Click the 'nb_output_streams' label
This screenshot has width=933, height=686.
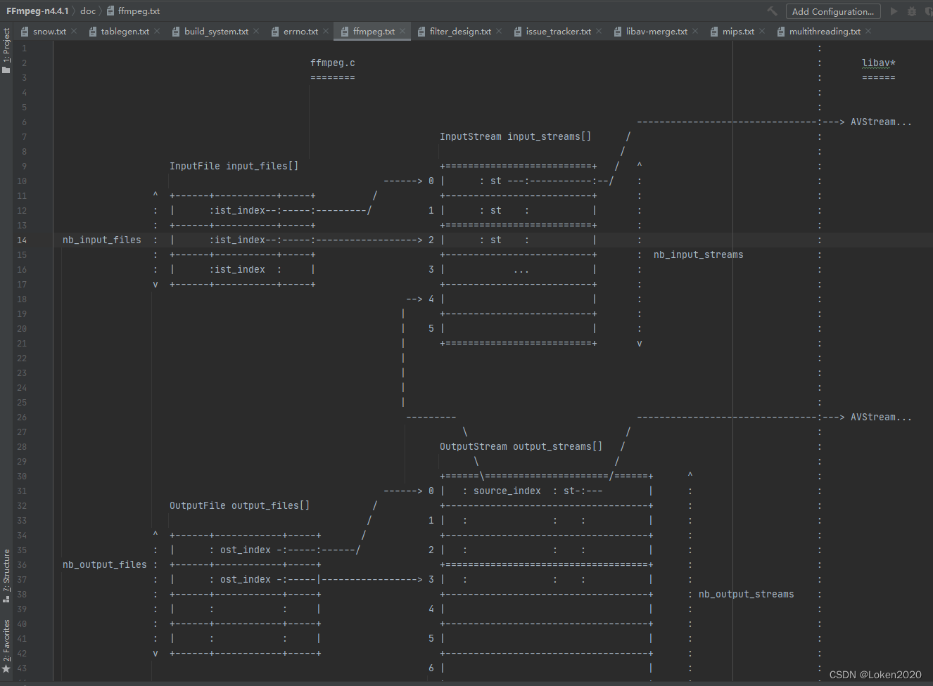pyautogui.click(x=747, y=595)
